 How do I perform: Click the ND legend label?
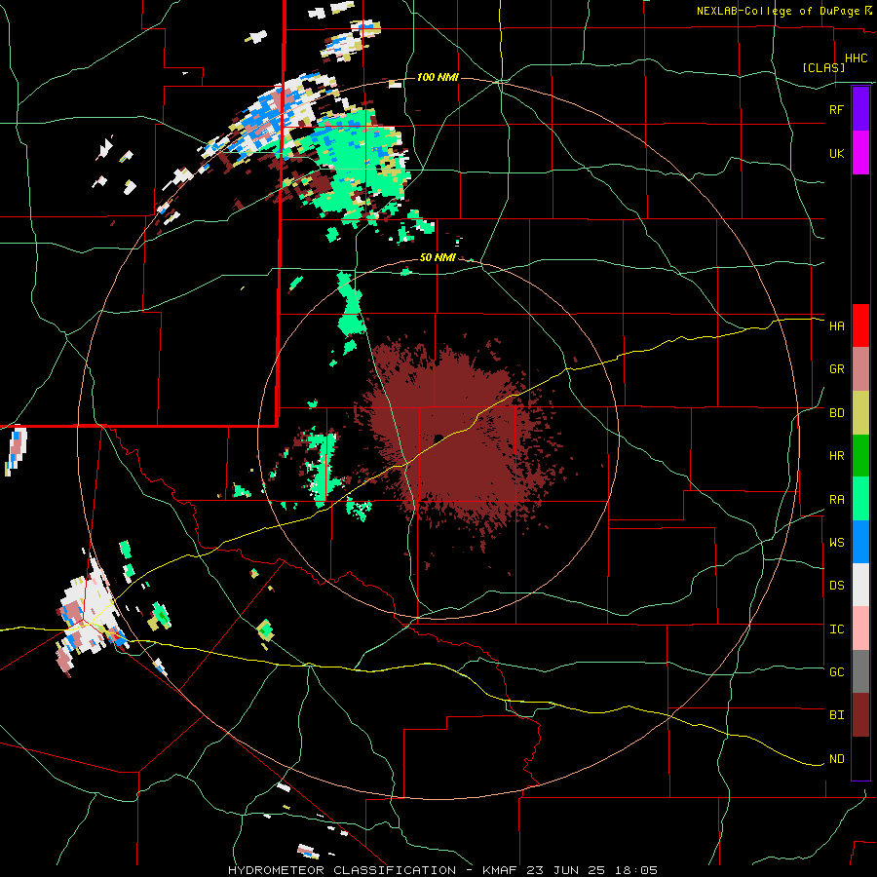tap(836, 759)
